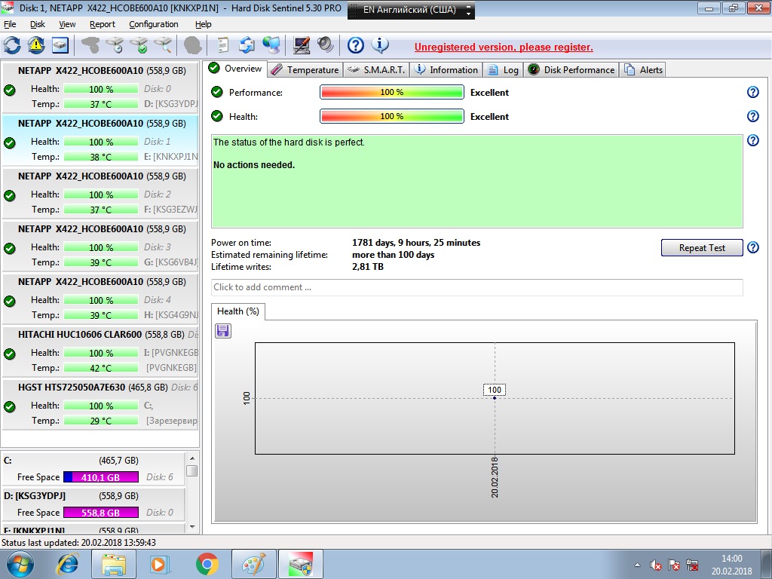The height and width of the screenshot is (579, 772).
Task: Click the partition list scroll up arrow
Action: click(192, 458)
